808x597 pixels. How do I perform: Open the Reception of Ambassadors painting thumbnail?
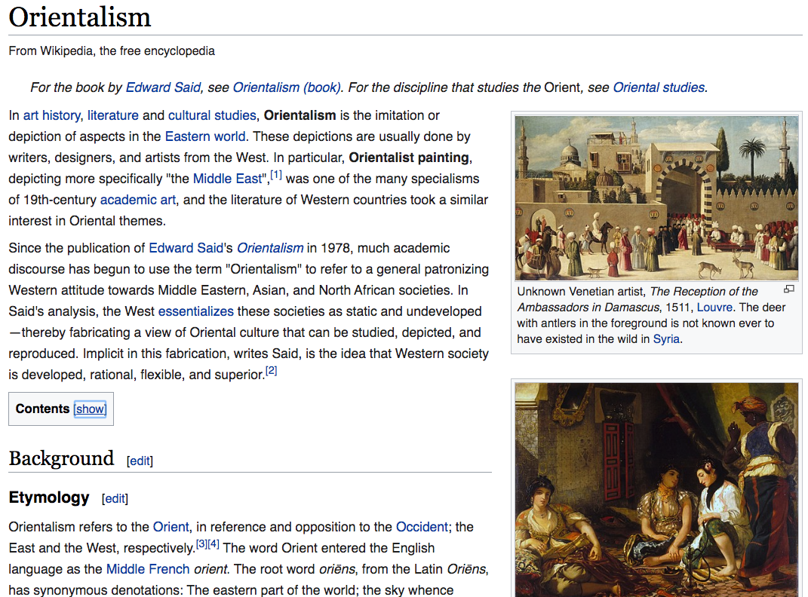[656, 197]
